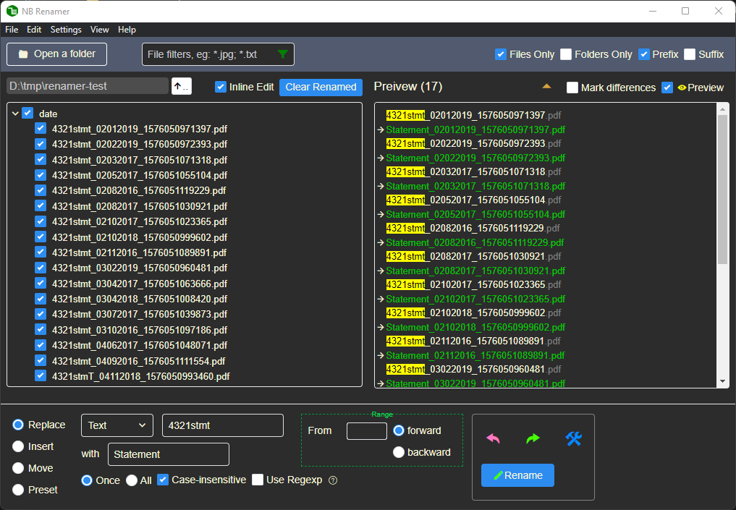Click the orange collapse triangle above preview
This screenshot has width=736, height=510.
point(546,86)
